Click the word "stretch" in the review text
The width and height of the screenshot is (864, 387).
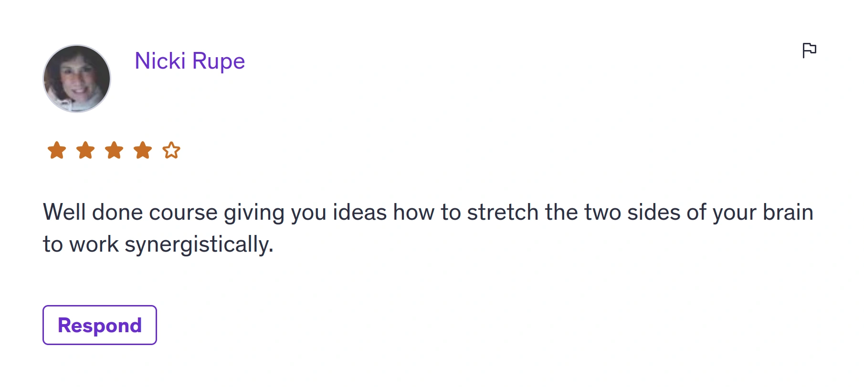[503, 212]
